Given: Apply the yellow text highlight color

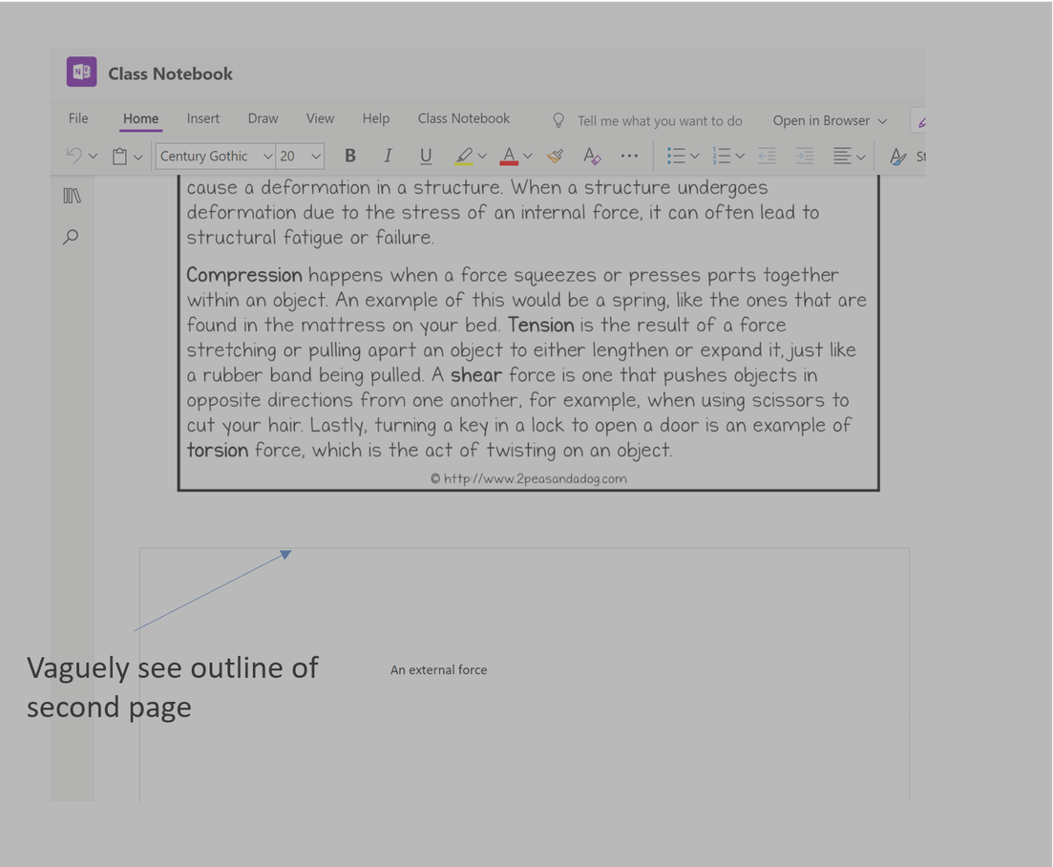Looking at the screenshot, I should (x=463, y=156).
